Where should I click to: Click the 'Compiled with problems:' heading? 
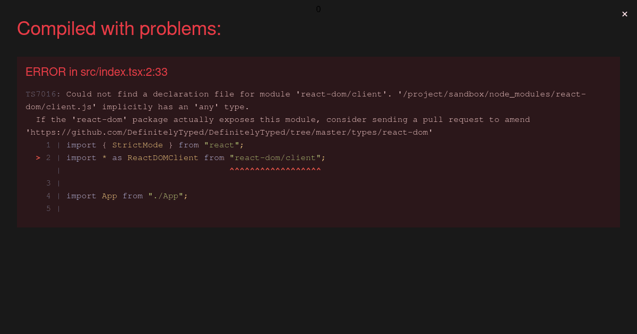coord(119,29)
